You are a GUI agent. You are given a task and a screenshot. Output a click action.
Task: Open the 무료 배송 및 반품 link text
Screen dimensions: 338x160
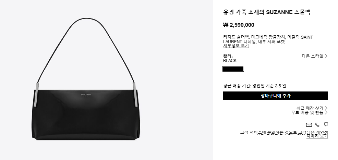(x=307, y=112)
